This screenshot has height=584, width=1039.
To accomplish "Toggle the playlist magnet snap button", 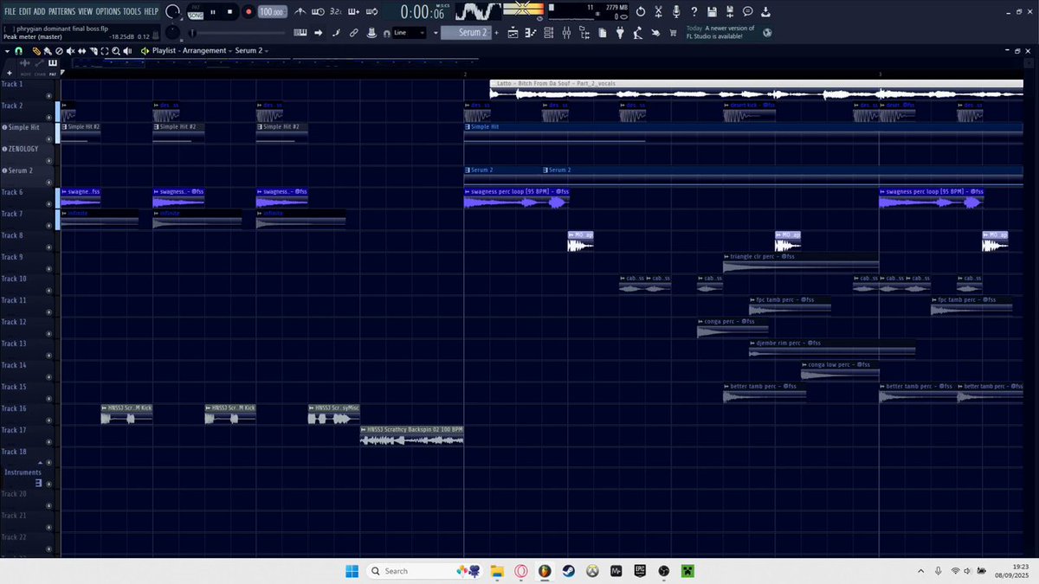I will [19, 51].
